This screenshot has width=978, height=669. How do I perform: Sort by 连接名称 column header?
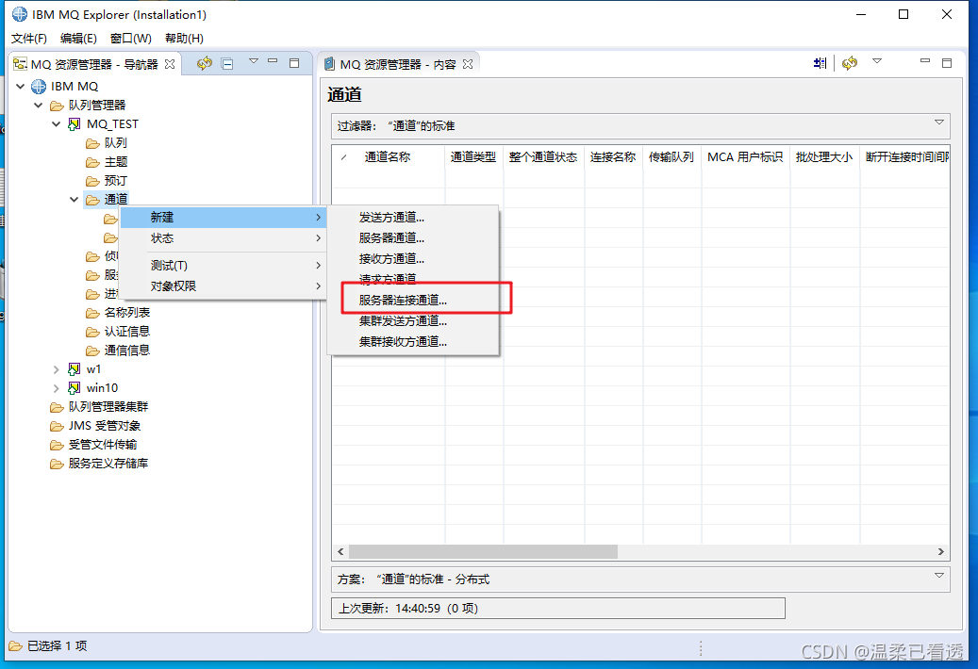[613, 157]
